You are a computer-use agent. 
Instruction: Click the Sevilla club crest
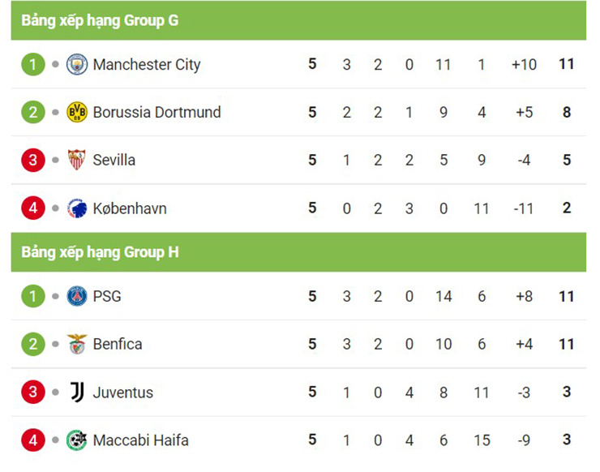(76, 160)
